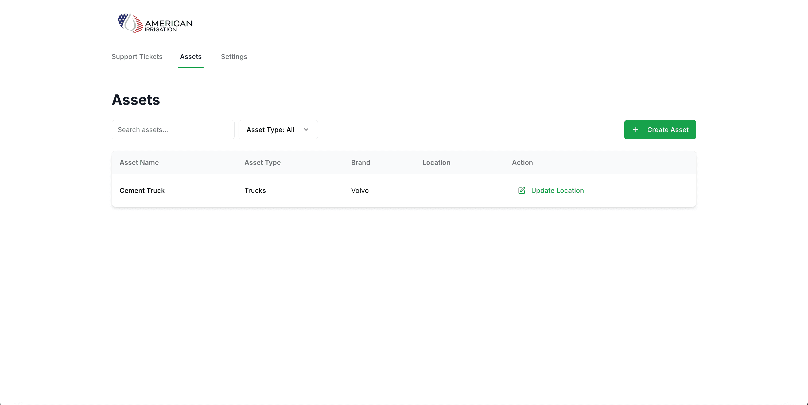Switch to the Support Tickets tab
The height and width of the screenshot is (405, 808).
click(137, 57)
